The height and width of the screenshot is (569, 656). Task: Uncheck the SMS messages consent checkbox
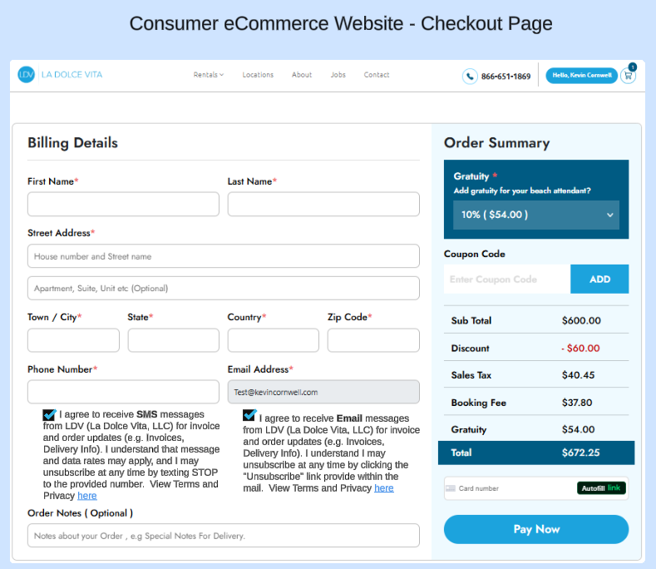point(49,415)
